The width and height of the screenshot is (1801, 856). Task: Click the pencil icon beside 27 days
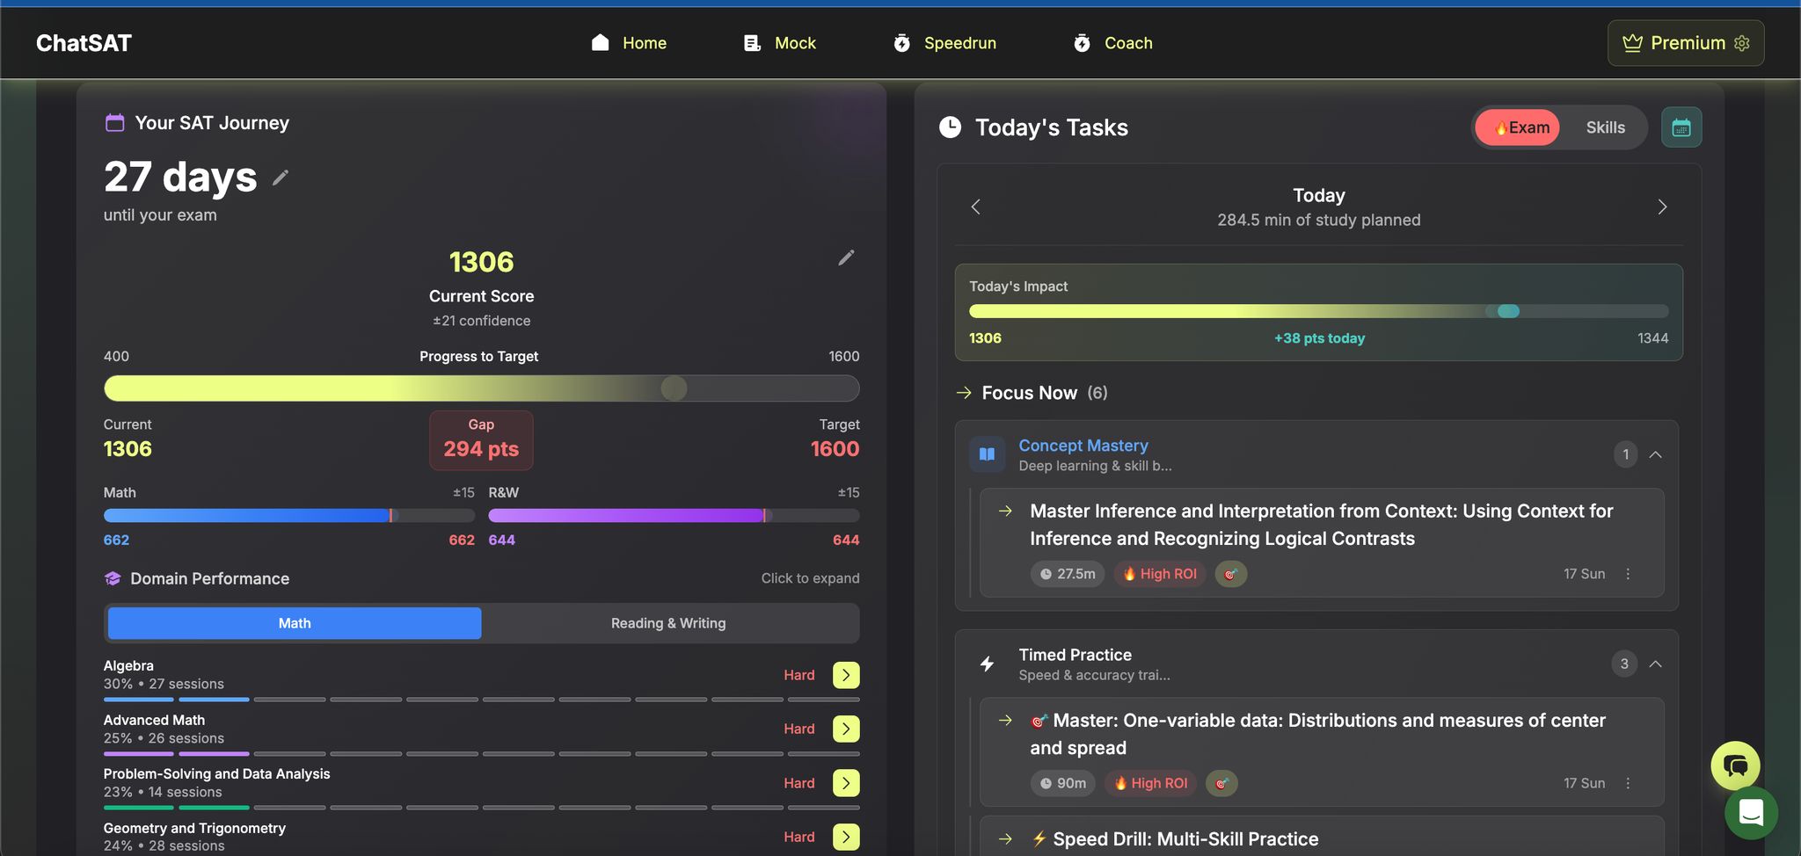pos(281,178)
